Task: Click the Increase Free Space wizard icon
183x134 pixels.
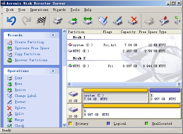Action: click(10, 48)
